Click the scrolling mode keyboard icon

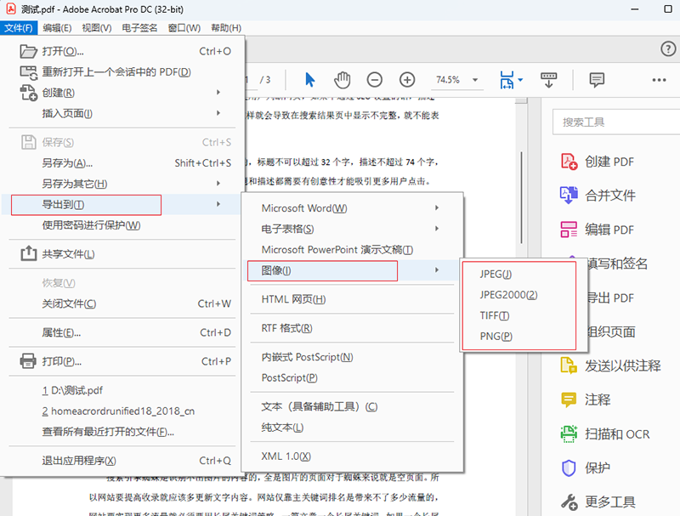click(548, 80)
